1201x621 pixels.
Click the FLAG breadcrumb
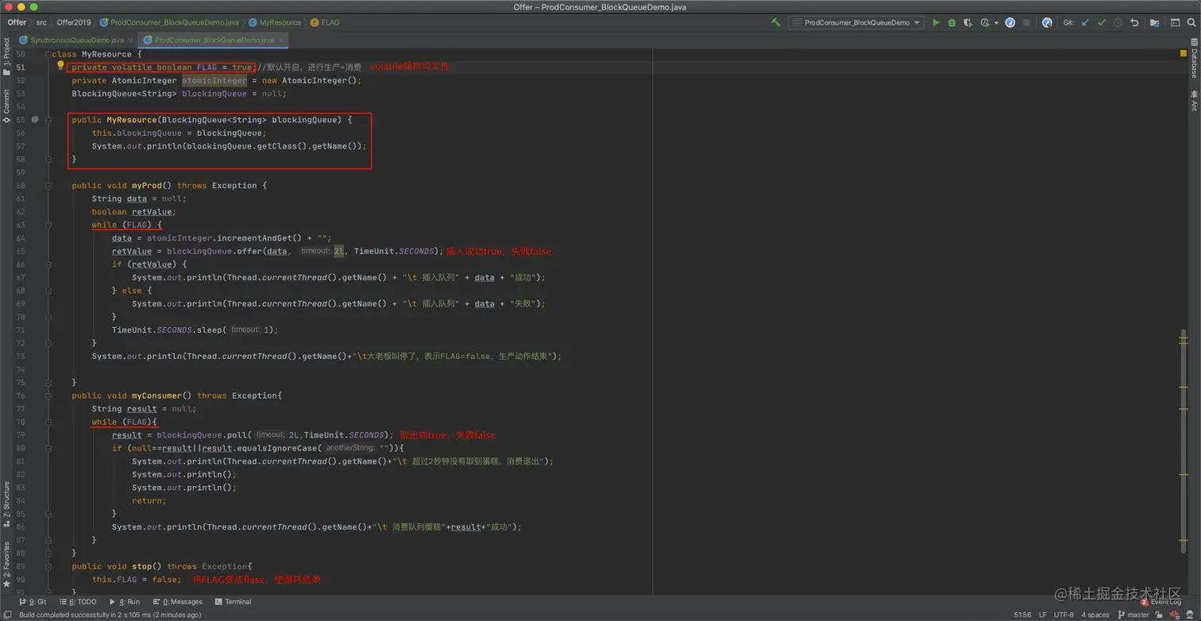tap(325, 22)
